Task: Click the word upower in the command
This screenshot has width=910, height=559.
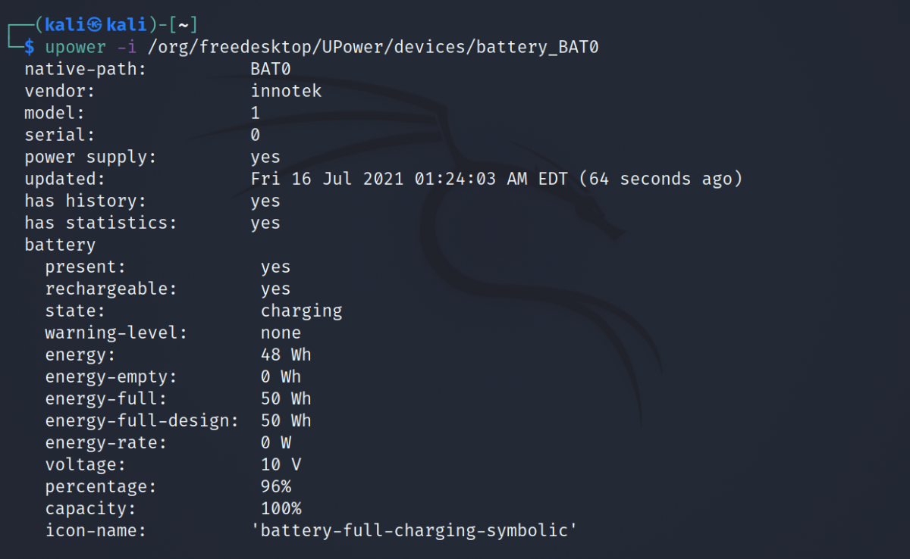Action: tap(75, 47)
